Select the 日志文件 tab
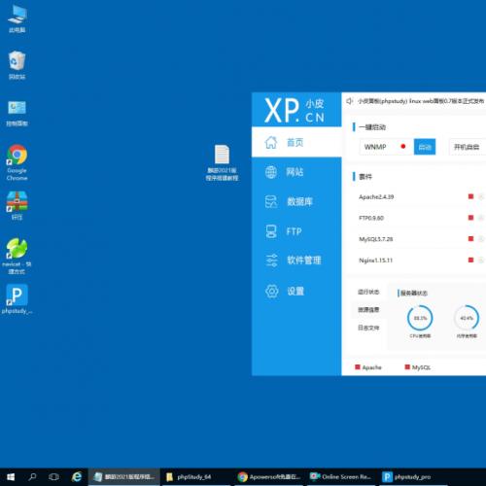486x486 pixels. tap(368, 328)
